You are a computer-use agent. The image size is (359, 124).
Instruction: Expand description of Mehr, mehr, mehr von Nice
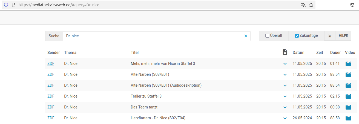285,64
